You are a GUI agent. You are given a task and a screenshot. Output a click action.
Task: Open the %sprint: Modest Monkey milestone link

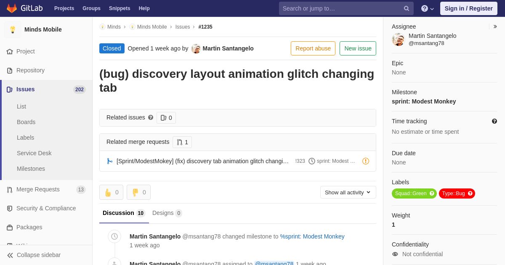tap(312, 236)
